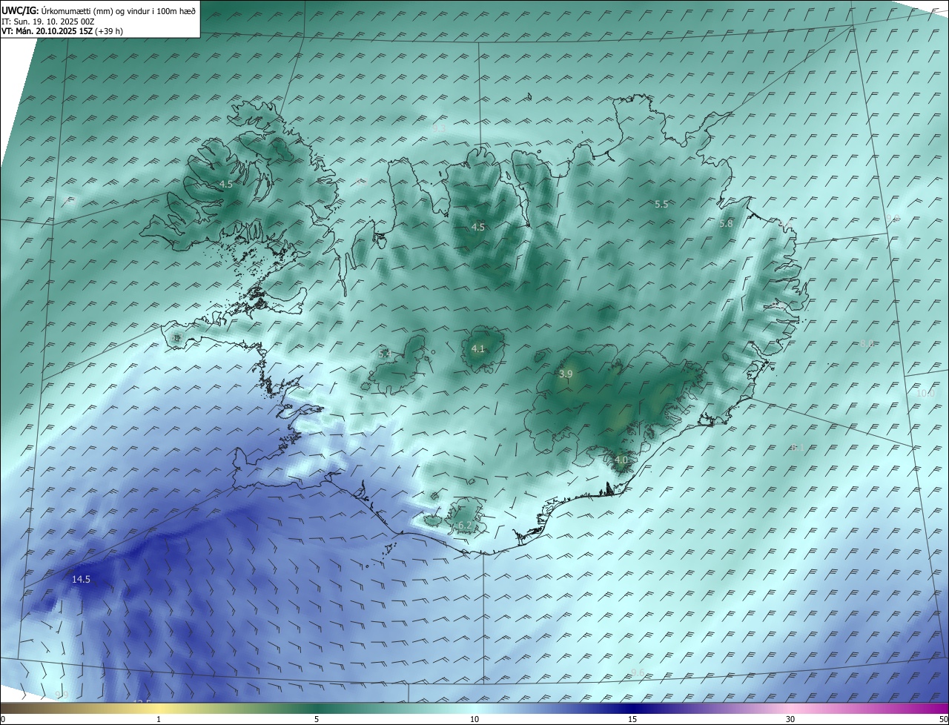
Task: Click the map title 'Úrkomumætti (mm) og vindur í 100m hæð'
Action: [x=119, y=11]
